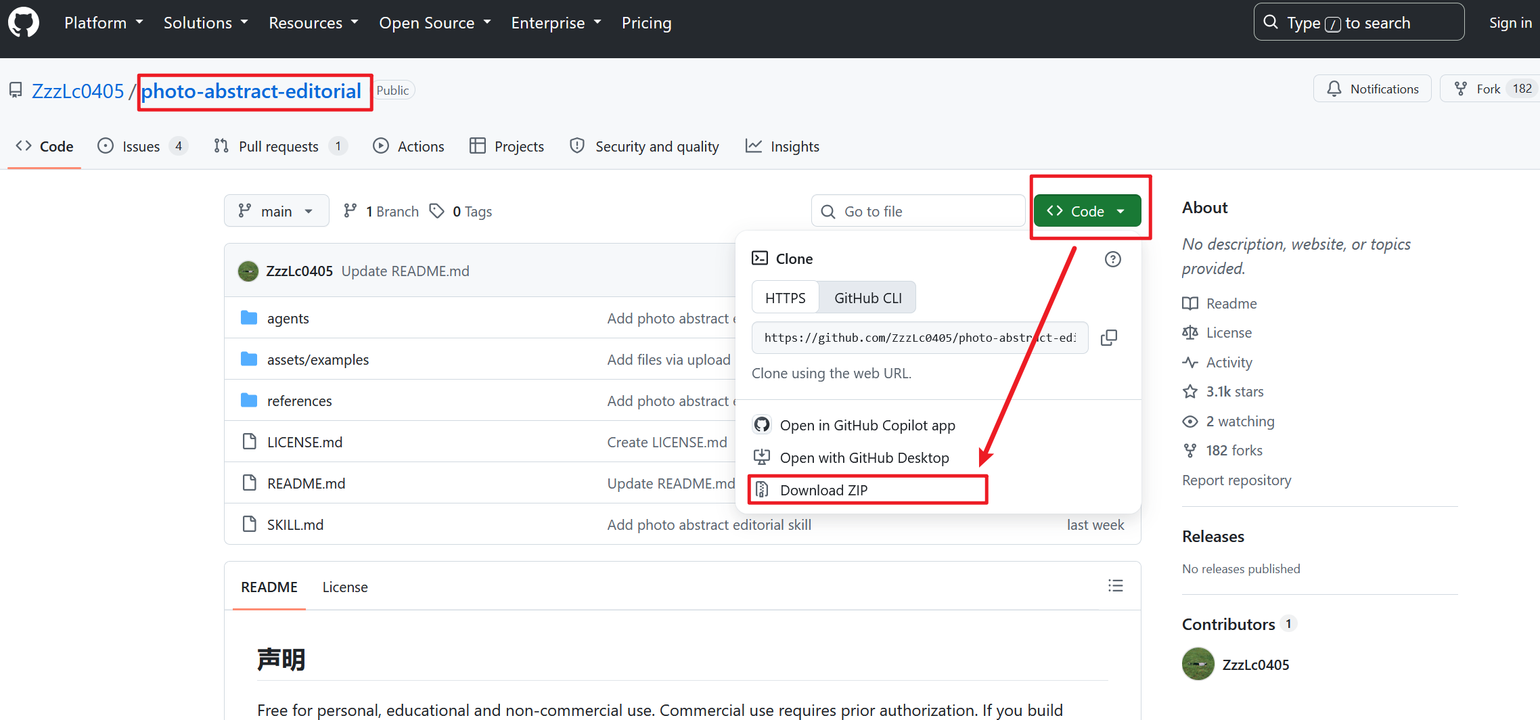
Task: Click the Notifications button label
Action: click(x=1384, y=89)
